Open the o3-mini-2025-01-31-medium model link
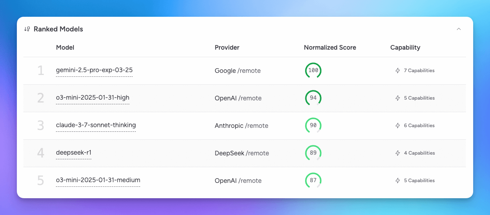The width and height of the screenshot is (490, 215). point(98,180)
